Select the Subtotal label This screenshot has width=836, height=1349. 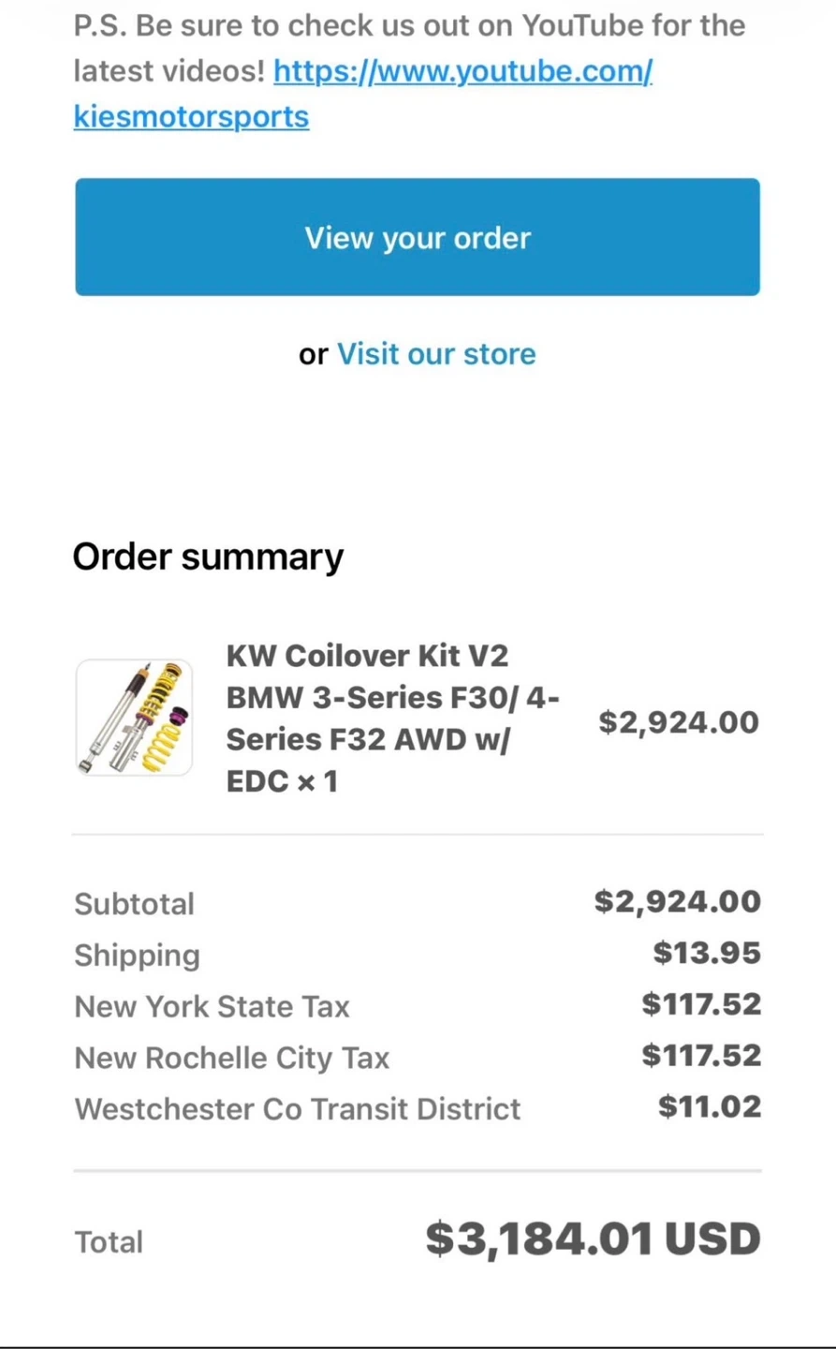coord(134,904)
